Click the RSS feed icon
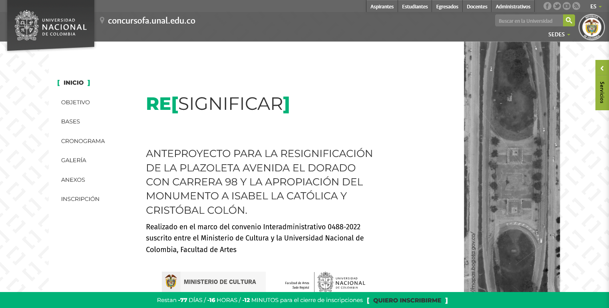The width and height of the screenshot is (609, 308). point(576,6)
